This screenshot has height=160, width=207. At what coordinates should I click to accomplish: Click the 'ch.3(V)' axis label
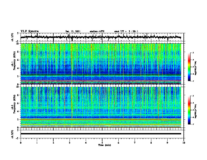click(x=13, y=134)
